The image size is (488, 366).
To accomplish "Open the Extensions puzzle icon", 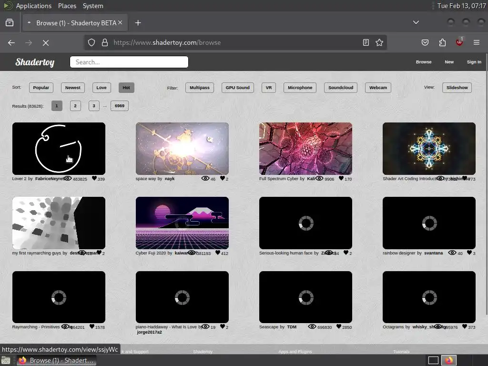I will (x=442, y=42).
